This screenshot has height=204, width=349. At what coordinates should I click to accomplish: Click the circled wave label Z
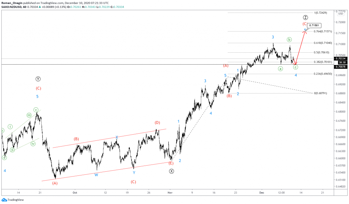(305, 18)
